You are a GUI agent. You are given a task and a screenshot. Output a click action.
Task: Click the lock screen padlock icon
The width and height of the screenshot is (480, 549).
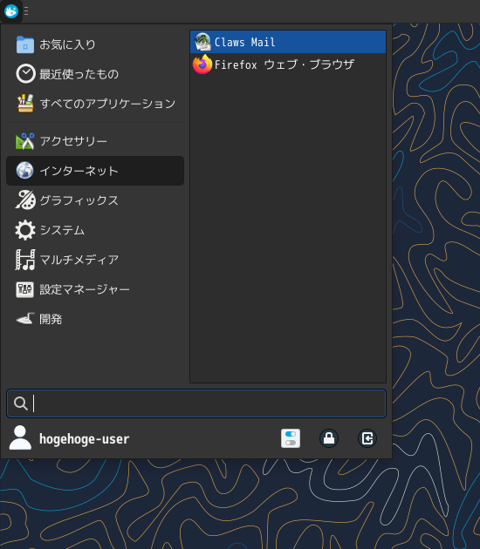click(x=329, y=438)
